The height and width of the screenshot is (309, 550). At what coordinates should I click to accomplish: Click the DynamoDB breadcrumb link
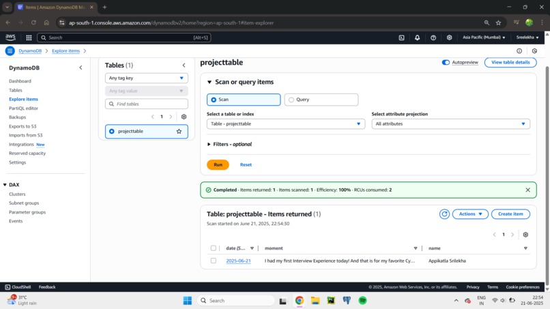coord(30,51)
